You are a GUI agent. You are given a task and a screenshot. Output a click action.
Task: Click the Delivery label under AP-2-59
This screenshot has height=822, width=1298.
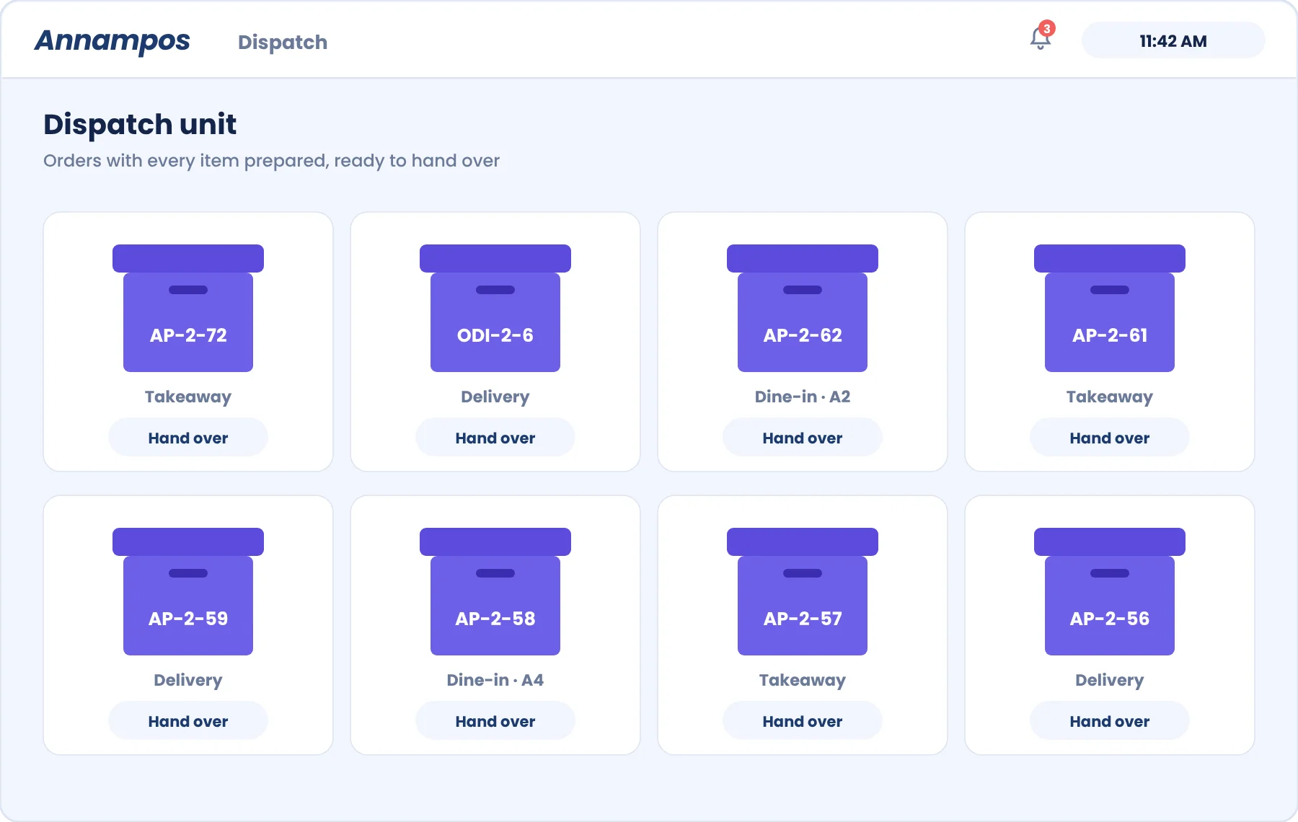pyautogui.click(x=188, y=681)
